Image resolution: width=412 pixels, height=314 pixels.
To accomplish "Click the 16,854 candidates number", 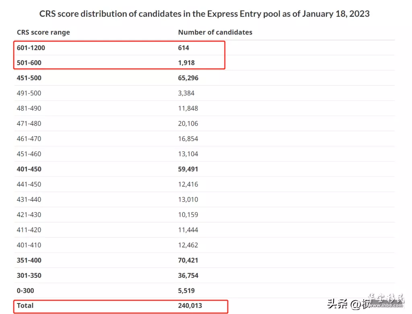I will pos(188,139).
